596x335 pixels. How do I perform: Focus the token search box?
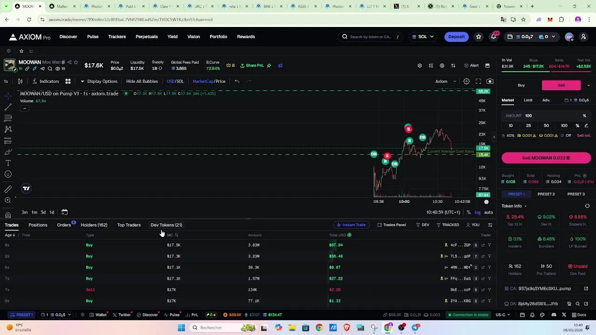point(371,37)
